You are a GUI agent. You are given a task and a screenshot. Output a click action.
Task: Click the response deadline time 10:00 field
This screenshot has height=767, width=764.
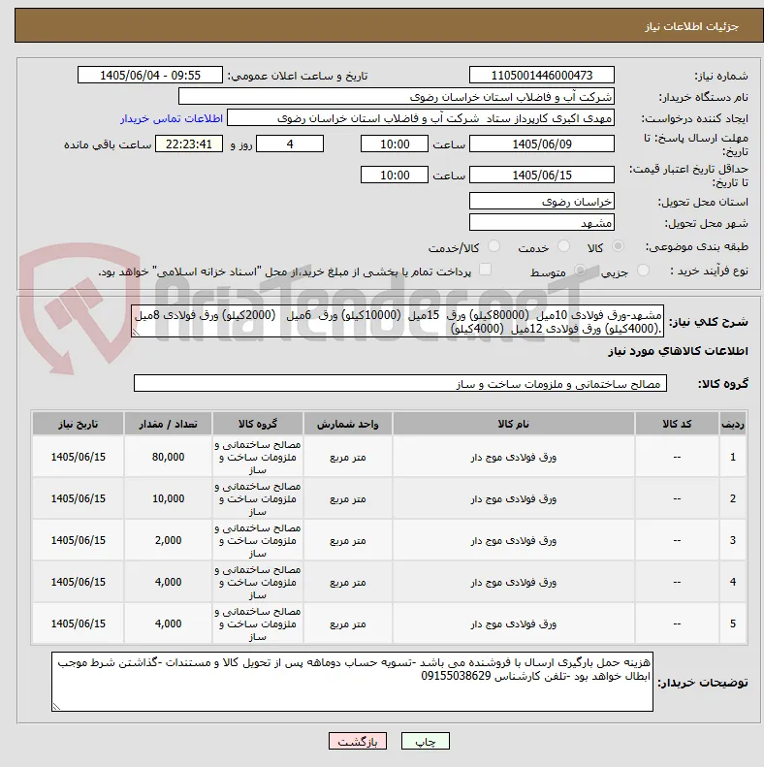point(395,144)
